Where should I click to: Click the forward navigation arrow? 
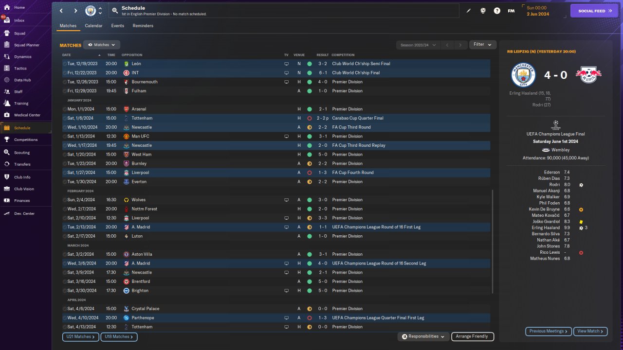75,11
